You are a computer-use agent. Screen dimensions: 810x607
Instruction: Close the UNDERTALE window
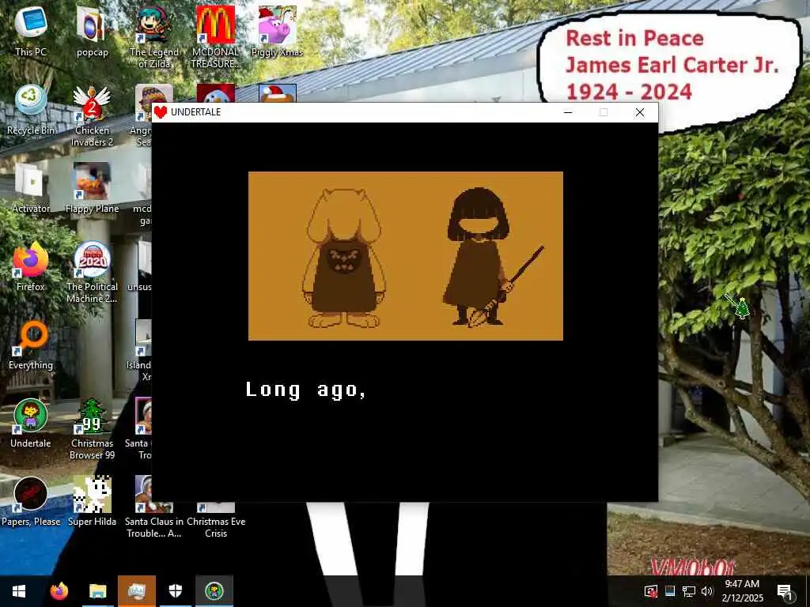[639, 112]
